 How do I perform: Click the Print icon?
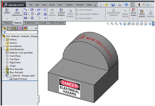(119, 5)
